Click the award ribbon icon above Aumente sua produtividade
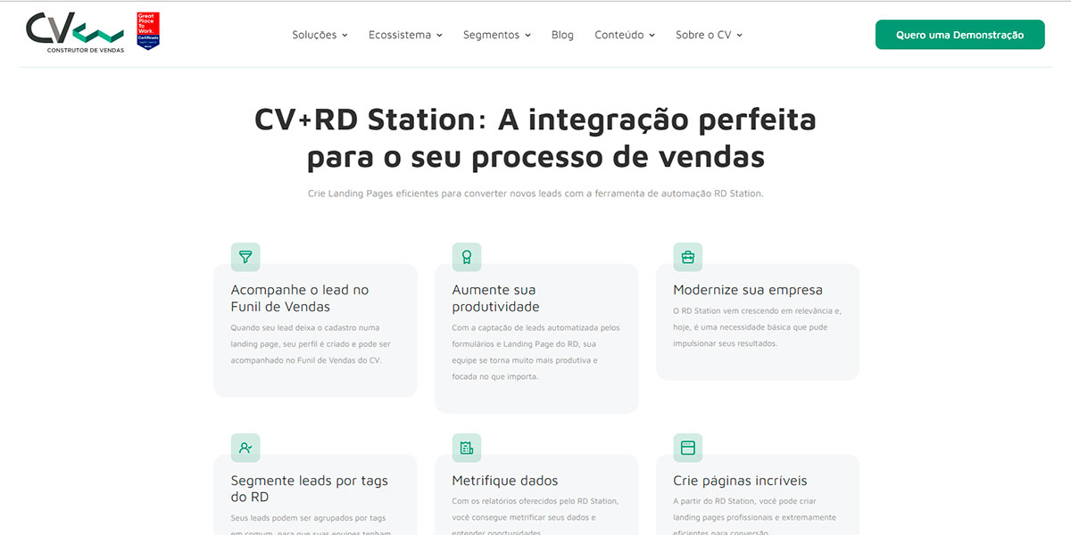Viewport: 1071px width, 535px height. [466, 256]
